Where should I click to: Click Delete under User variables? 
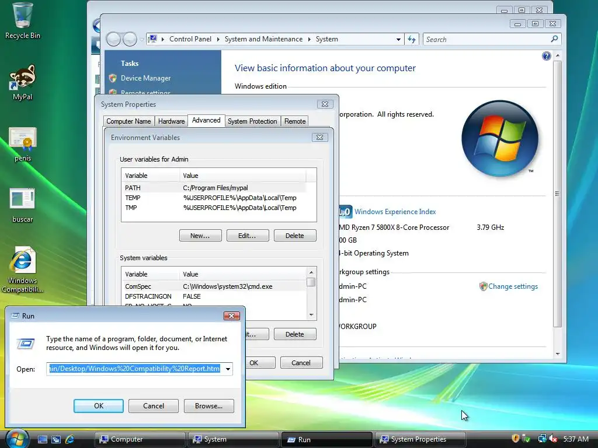(x=295, y=236)
